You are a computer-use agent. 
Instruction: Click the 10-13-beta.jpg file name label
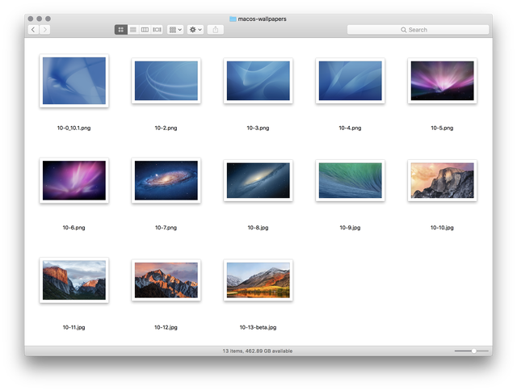(258, 327)
